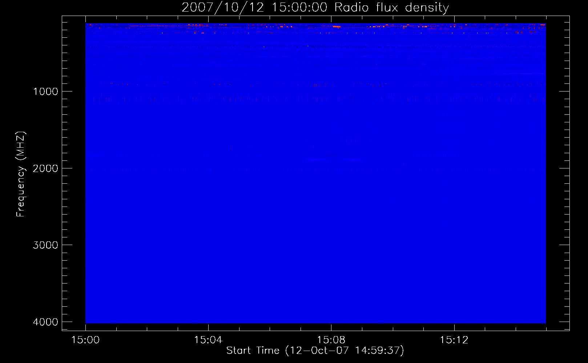Click the 15:12 time tick label
Image resolution: width=588 pixels, height=363 pixels.
tap(454, 340)
